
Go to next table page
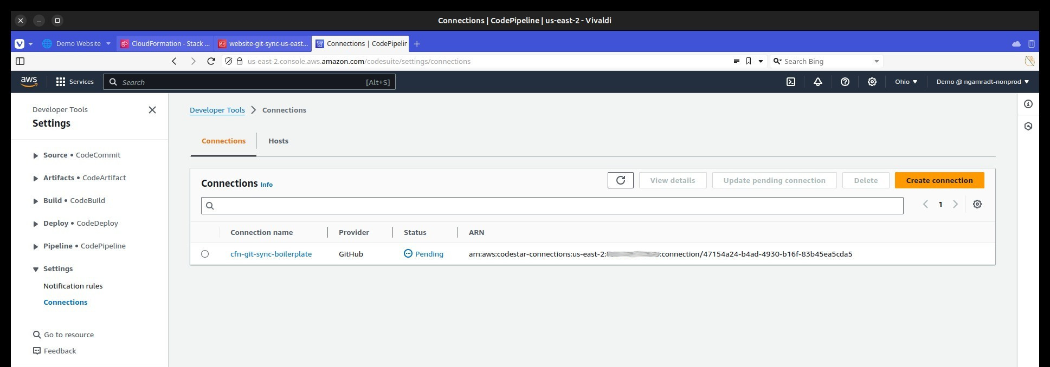coord(956,204)
